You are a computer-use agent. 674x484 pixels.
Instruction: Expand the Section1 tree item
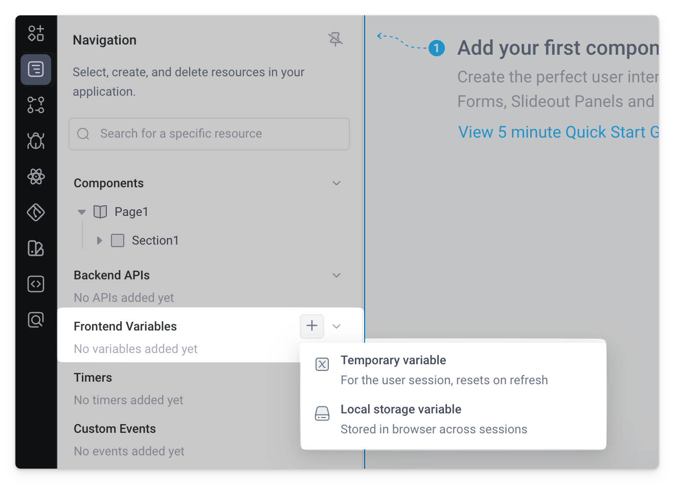click(x=99, y=240)
